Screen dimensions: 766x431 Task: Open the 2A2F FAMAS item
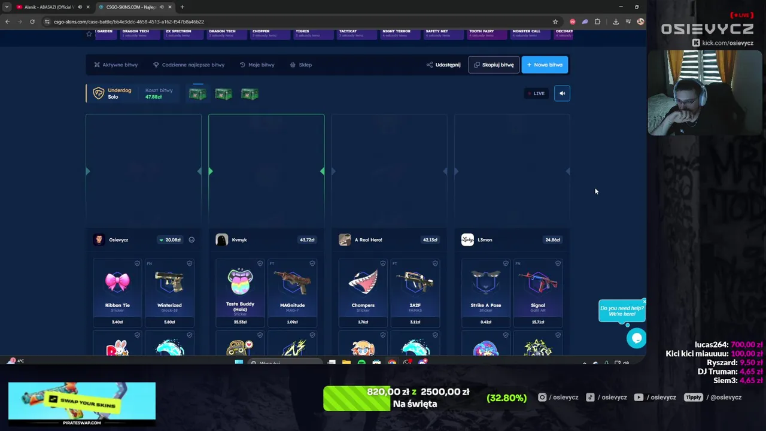pyautogui.click(x=415, y=293)
